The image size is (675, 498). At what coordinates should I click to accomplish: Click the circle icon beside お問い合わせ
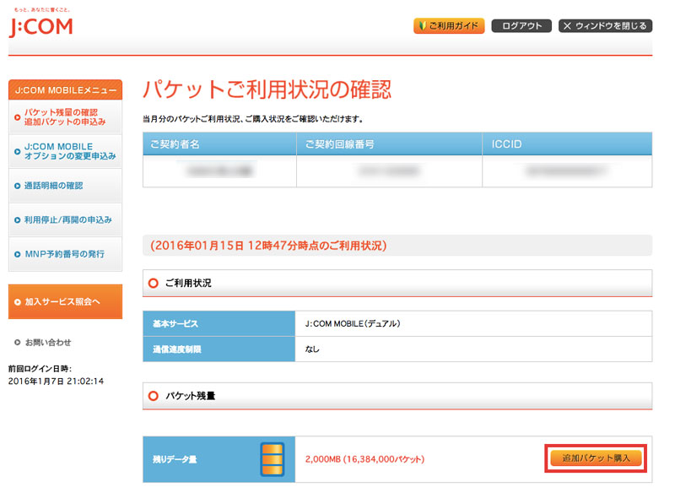pos(17,343)
